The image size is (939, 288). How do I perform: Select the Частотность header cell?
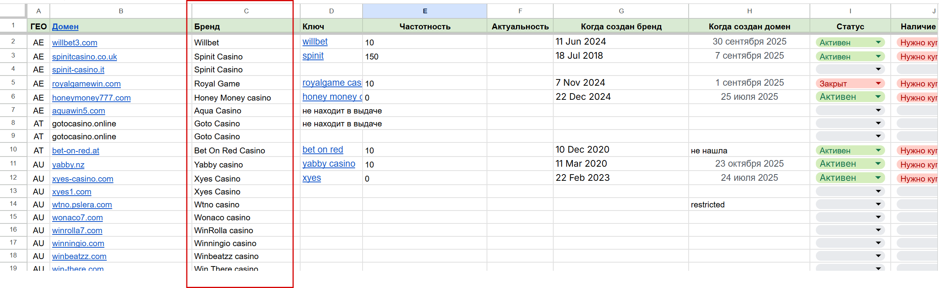[425, 27]
